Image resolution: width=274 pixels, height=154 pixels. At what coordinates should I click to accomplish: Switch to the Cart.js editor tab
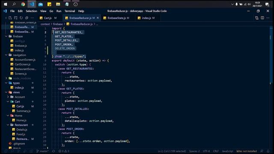50,18
